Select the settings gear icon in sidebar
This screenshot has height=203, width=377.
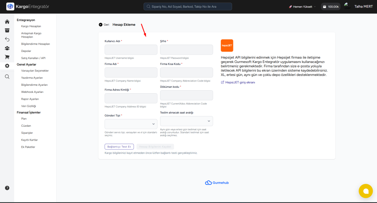point(7,66)
